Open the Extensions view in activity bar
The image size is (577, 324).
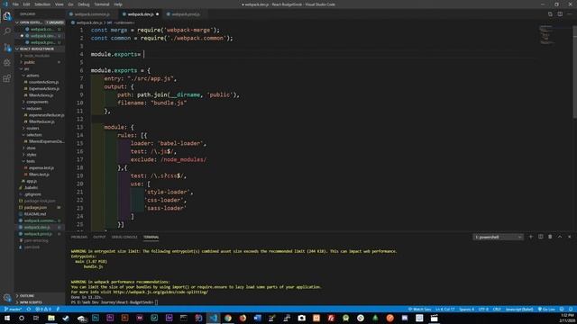tap(7, 78)
